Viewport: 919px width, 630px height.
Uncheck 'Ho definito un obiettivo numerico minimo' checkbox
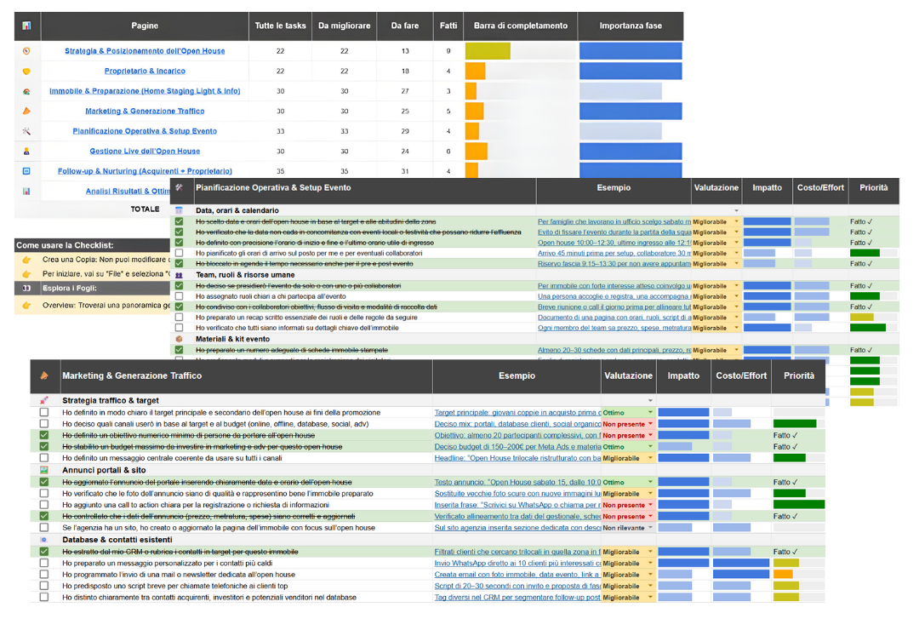44,435
